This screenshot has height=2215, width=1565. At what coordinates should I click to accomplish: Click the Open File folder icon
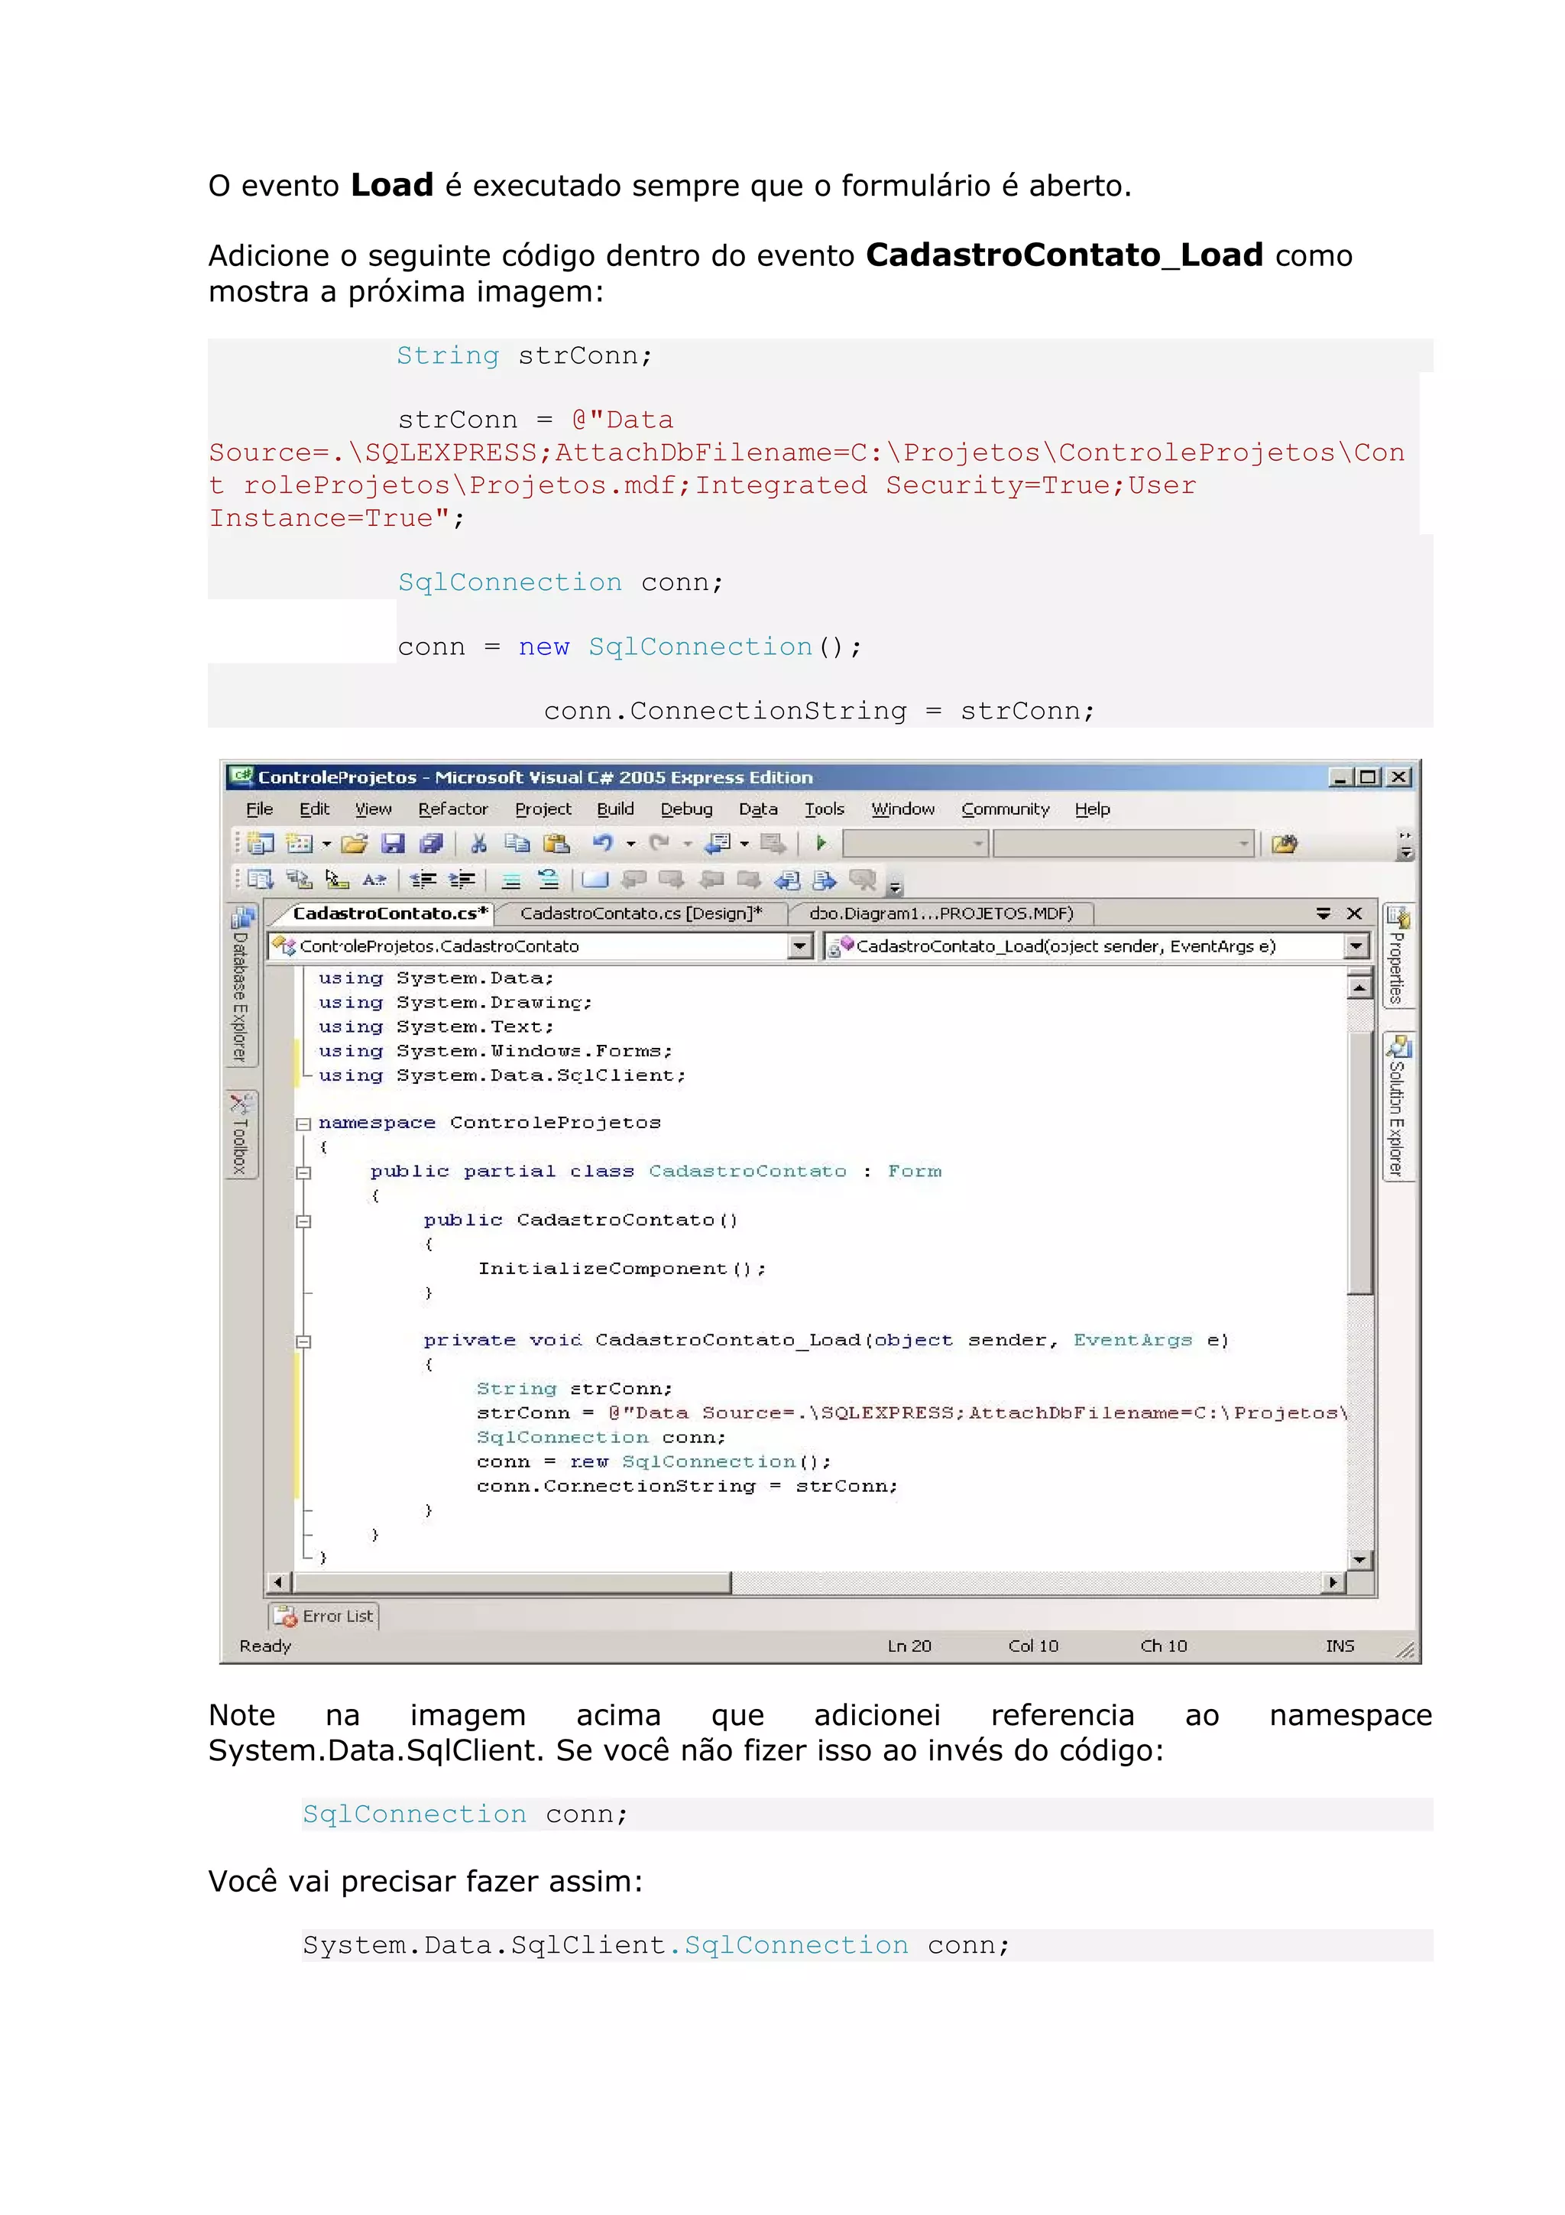pyautogui.click(x=354, y=844)
